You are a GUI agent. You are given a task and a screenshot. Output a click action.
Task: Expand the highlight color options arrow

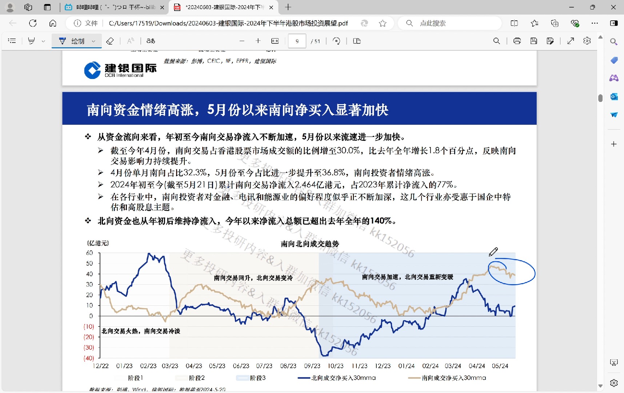(x=43, y=41)
